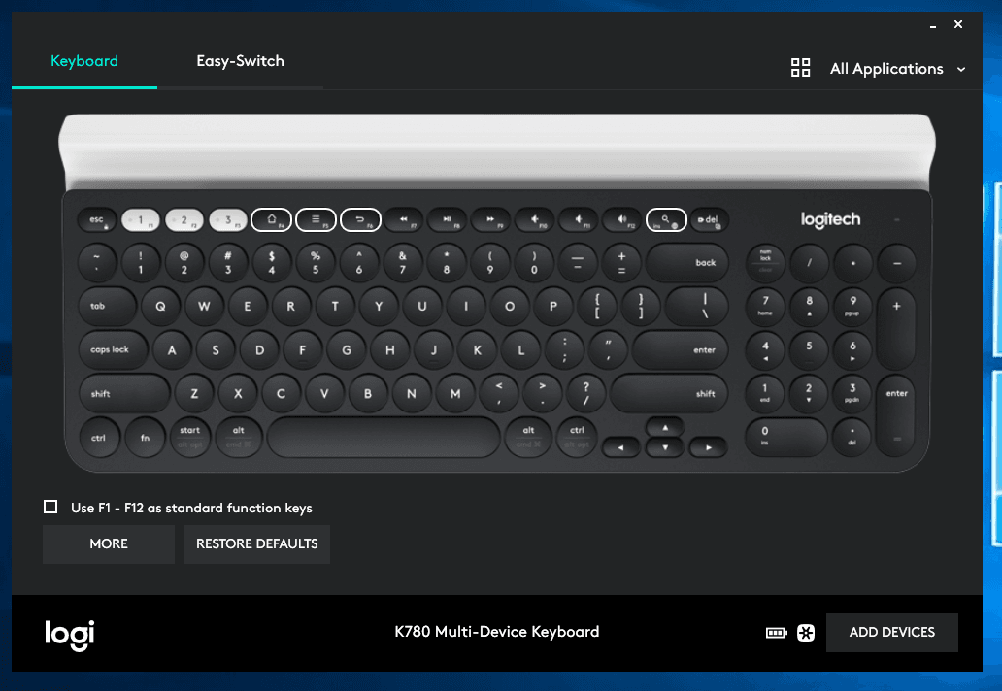Click the Next track key (F9)

[490, 220]
